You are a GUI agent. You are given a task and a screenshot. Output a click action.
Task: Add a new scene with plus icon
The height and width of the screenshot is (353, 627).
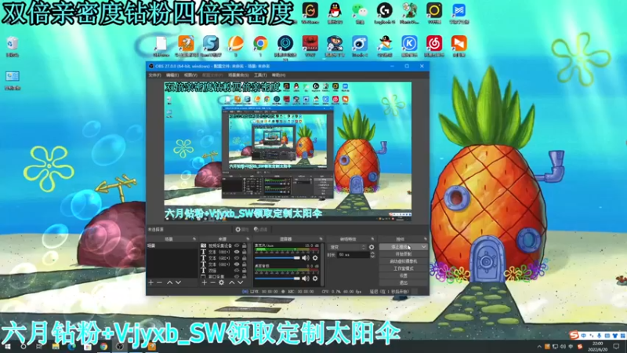(x=150, y=282)
